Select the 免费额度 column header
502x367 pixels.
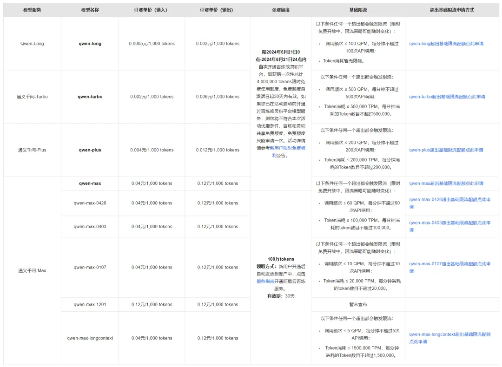coord(281,10)
